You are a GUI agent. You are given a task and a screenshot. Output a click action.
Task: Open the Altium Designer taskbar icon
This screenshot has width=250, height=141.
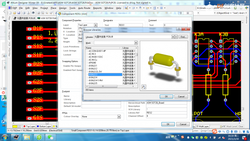[16, 137]
